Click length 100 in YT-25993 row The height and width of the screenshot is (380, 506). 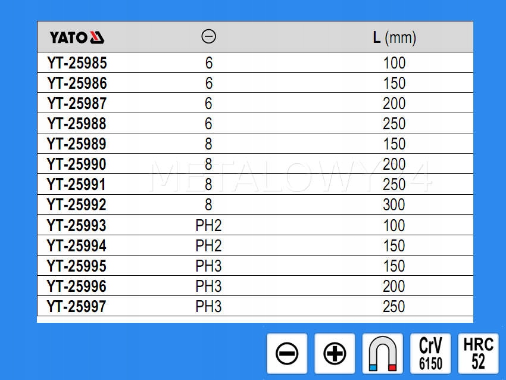point(393,225)
